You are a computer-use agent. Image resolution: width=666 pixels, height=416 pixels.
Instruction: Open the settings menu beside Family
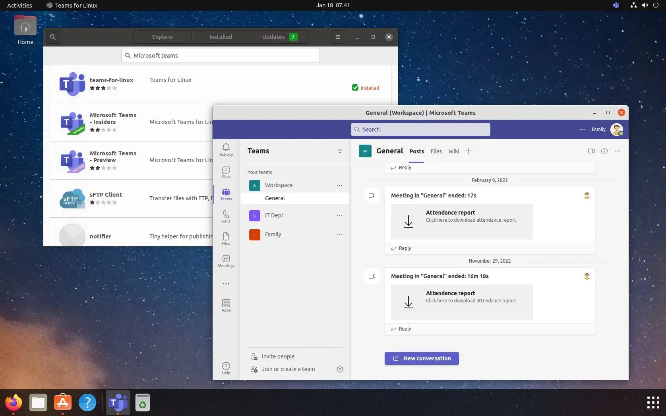582,130
